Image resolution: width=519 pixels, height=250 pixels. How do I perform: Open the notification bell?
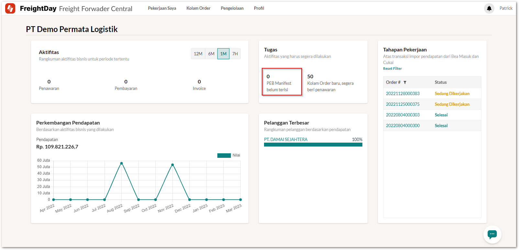489,8
